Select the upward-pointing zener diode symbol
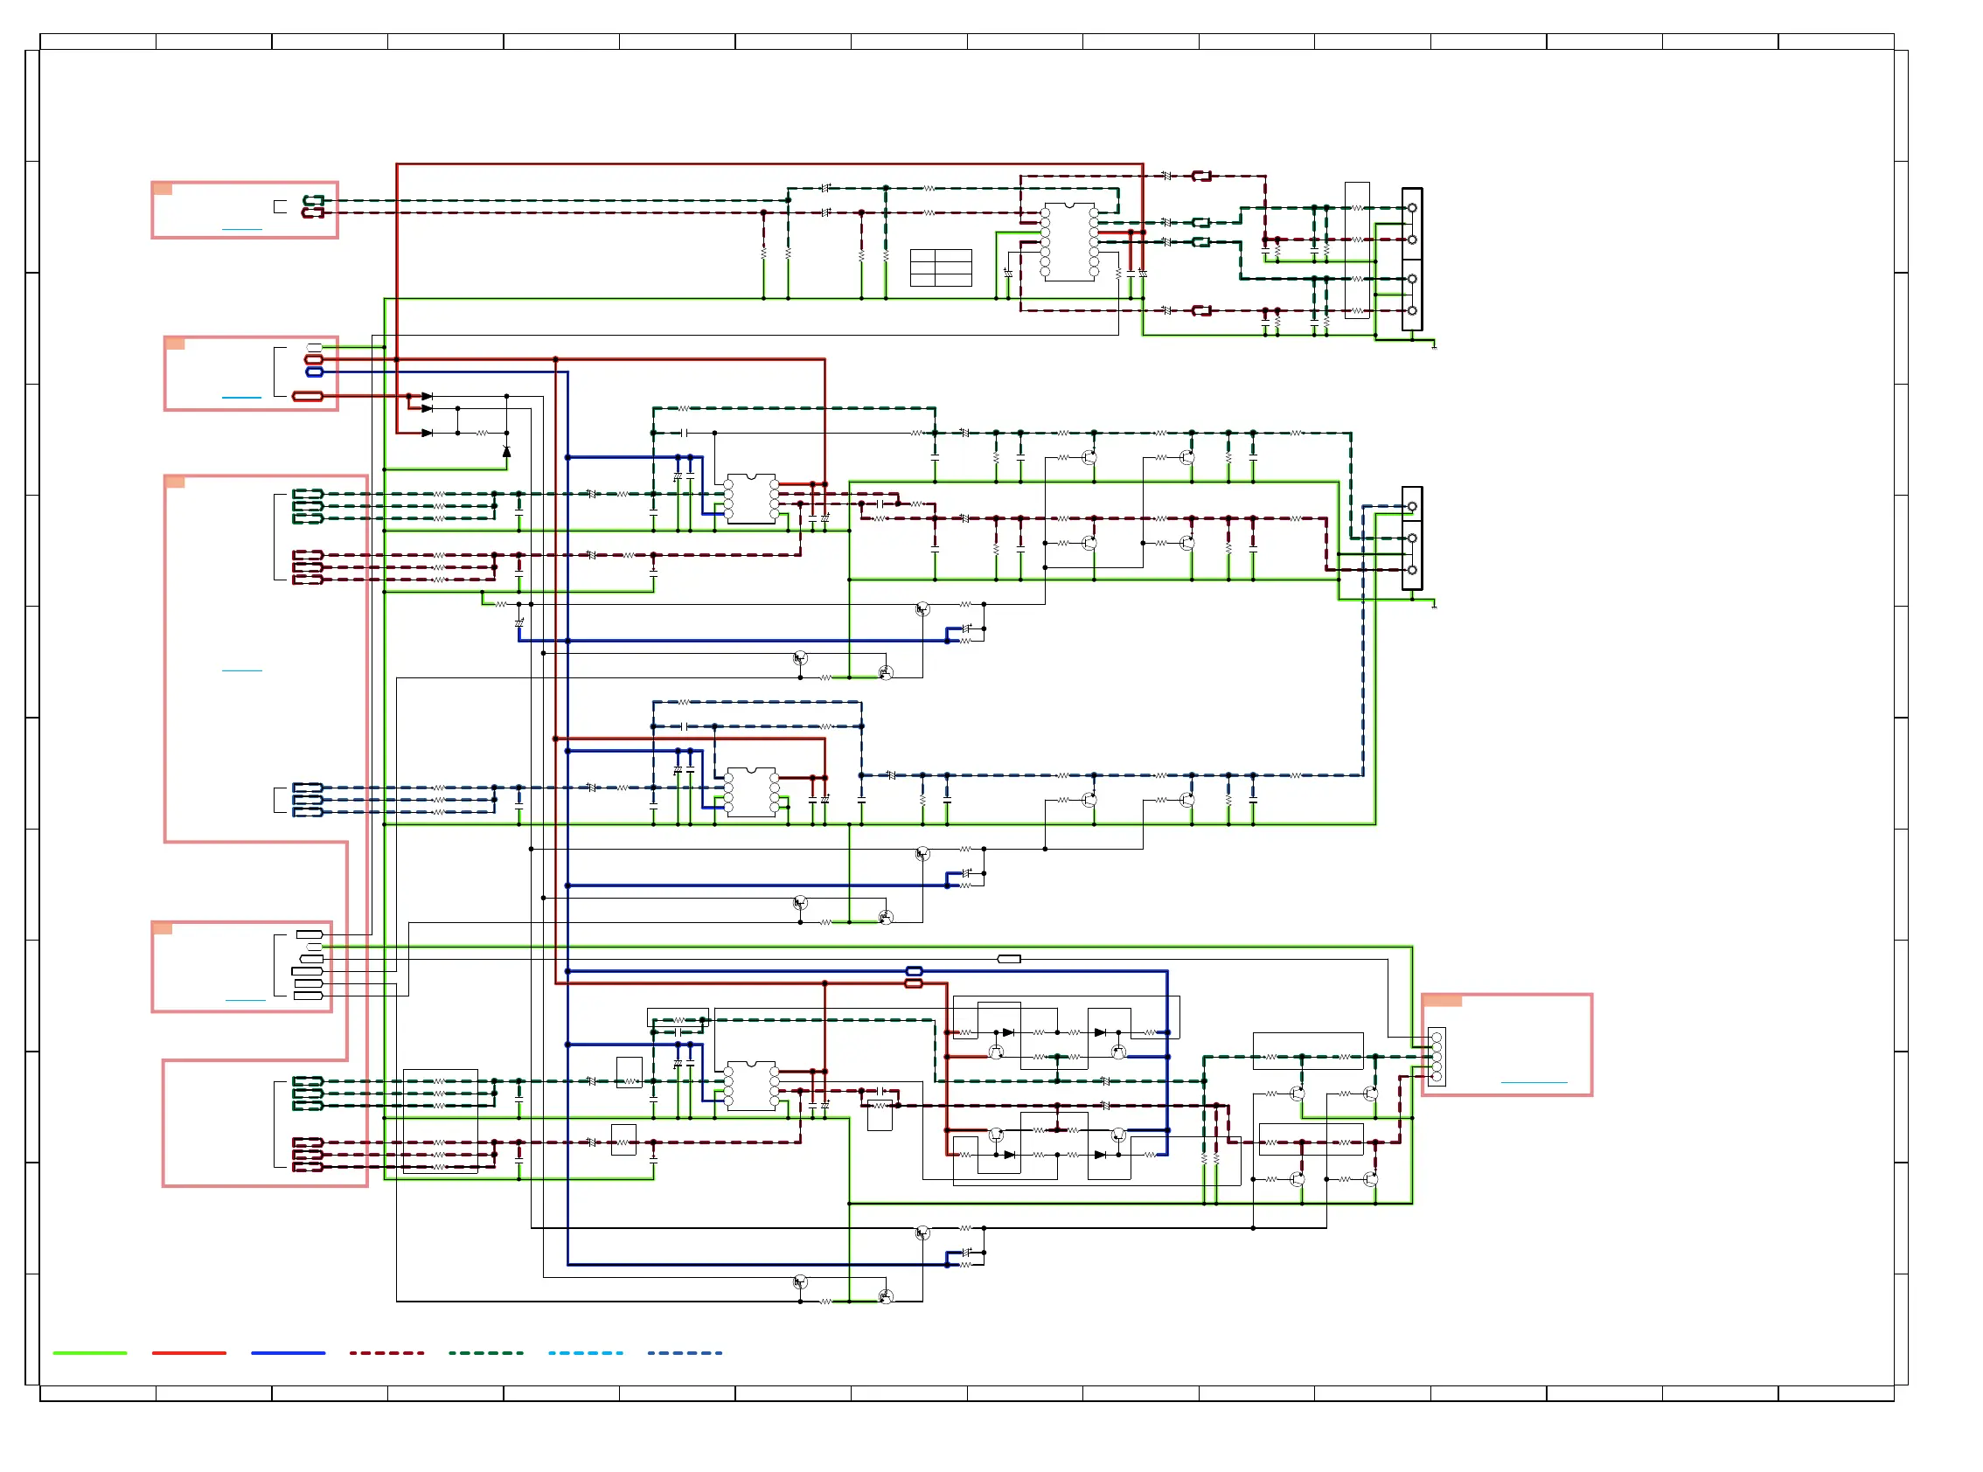Image resolution: width=1983 pixels, height=1472 pixels. [506, 452]
